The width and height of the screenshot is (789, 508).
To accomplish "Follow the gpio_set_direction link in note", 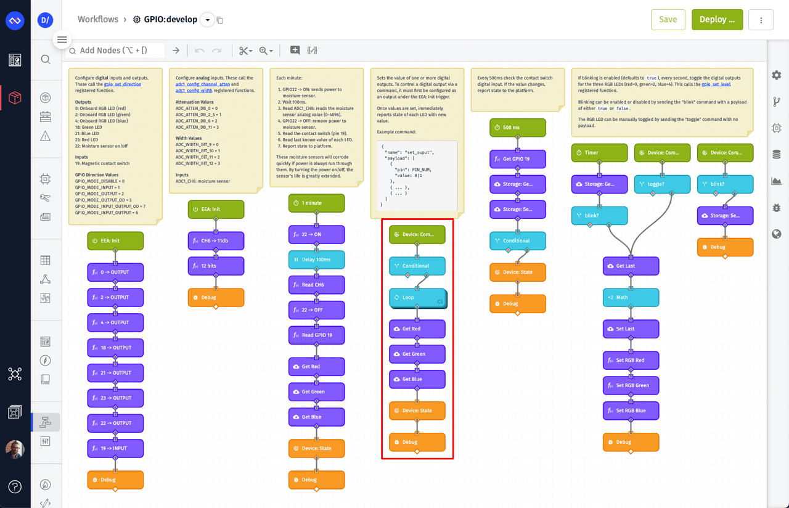I will point(123,84).
